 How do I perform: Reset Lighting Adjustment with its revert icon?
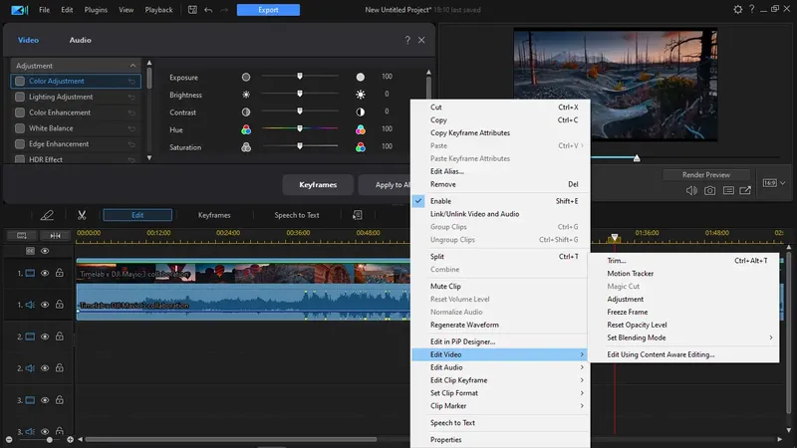point(132,97)
